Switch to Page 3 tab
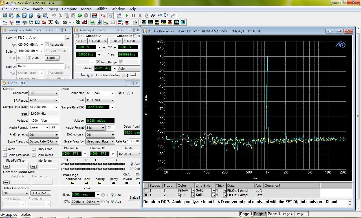 click(x=274, y=214)
